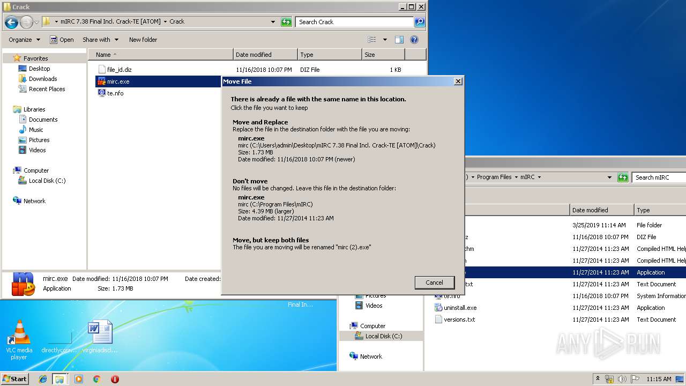Screen dimensions: 686x386
Task: Open Opera browser from taskbar
Action: (x=115, y=379)
